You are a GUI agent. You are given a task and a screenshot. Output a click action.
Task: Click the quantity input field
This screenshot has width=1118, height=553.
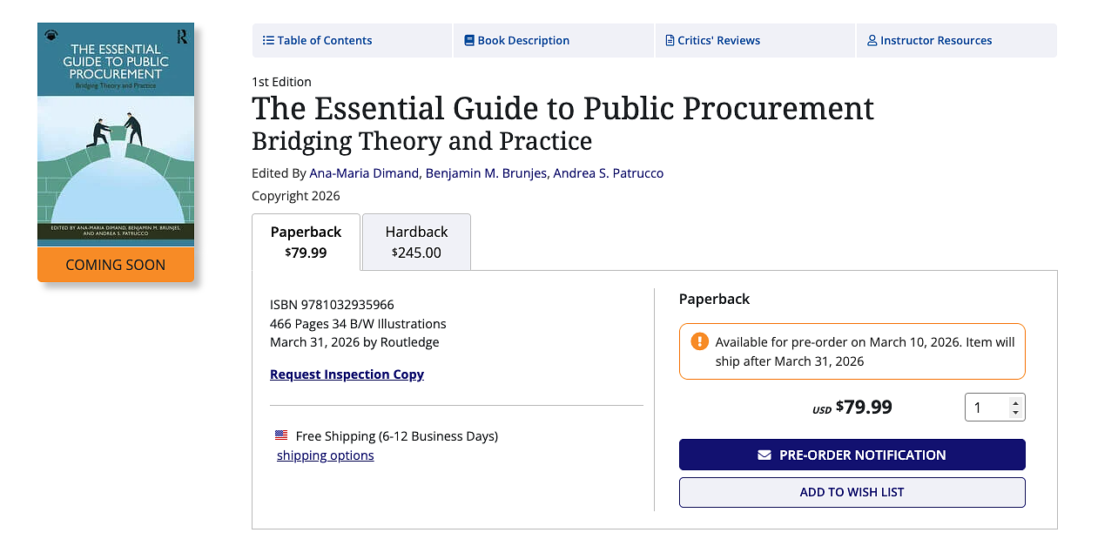(x=987, y=408)
